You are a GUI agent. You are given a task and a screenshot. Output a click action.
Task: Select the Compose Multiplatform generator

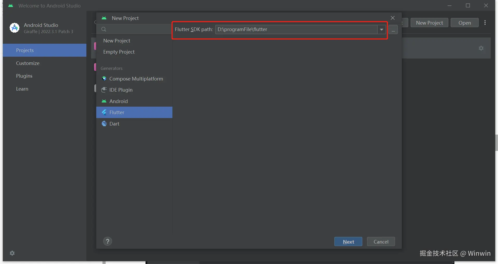(x=134, y=79)
